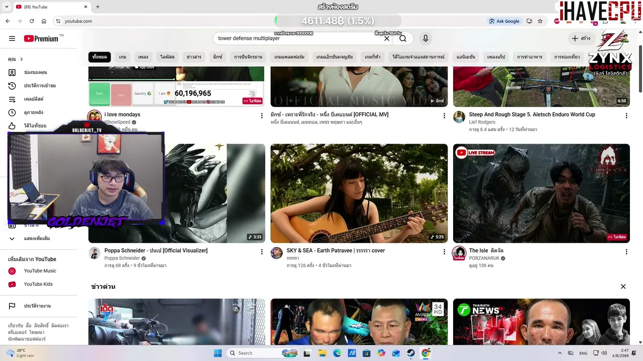Screen dimensions: 643x361
Task: Open the YouTube hamburger guide menu
Action: [x=12, y=39]
